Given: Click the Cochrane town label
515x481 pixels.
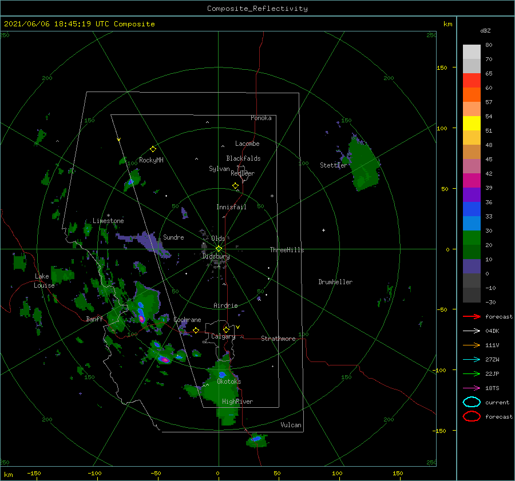Looking at the screenshot, I should tap(187, 320).
